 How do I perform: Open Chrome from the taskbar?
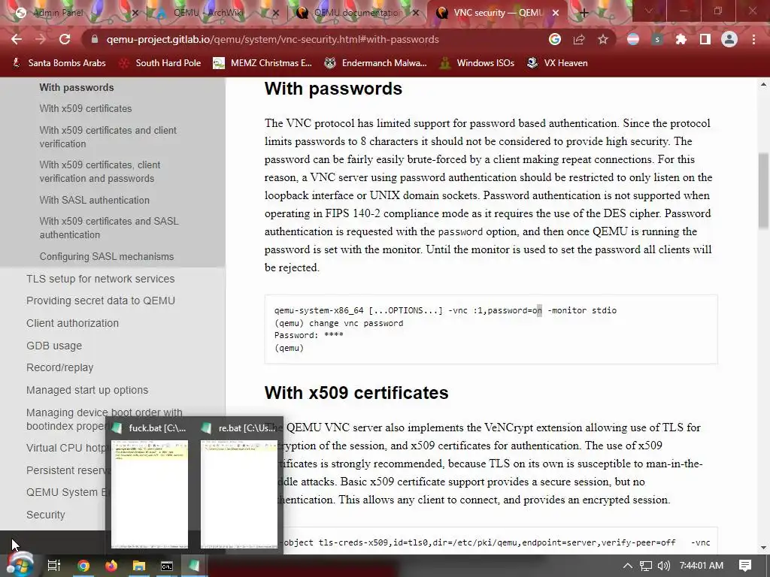tap(83, 566)
